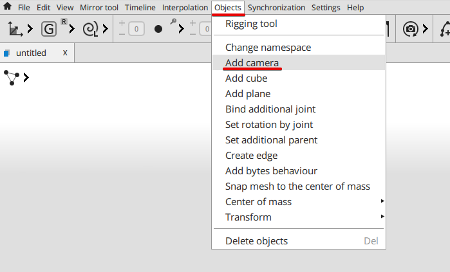
Task: Click the blue file icon on untitled tab
Action: [7, 53]
